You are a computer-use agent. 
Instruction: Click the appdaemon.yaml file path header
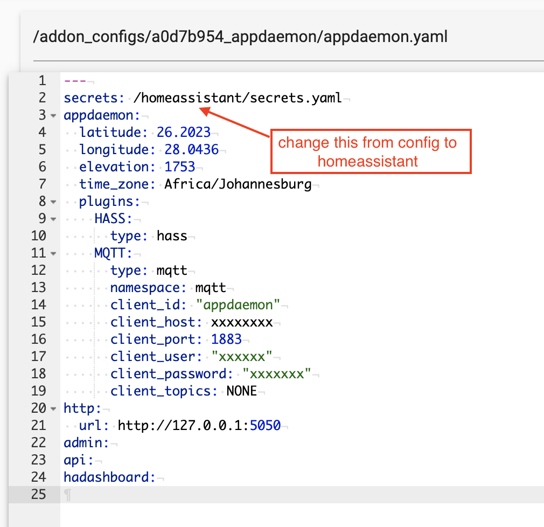(x=240, y=37)
